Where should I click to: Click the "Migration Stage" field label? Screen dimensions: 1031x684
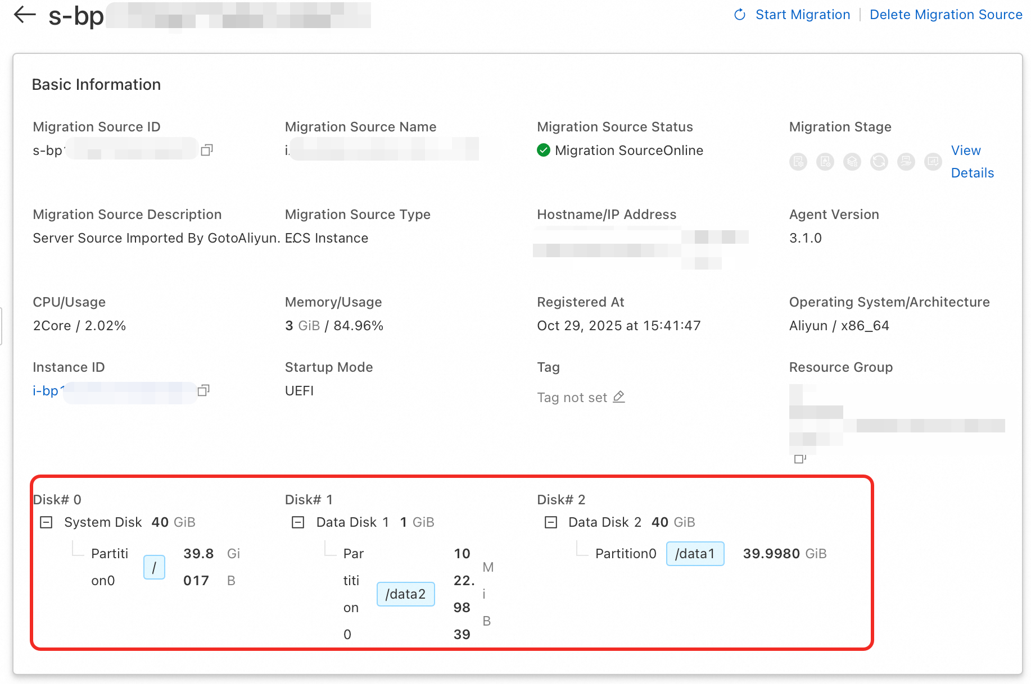[840, 127]
